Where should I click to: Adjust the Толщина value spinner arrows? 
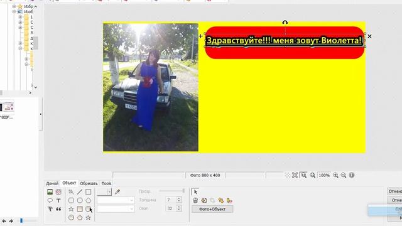179,200
